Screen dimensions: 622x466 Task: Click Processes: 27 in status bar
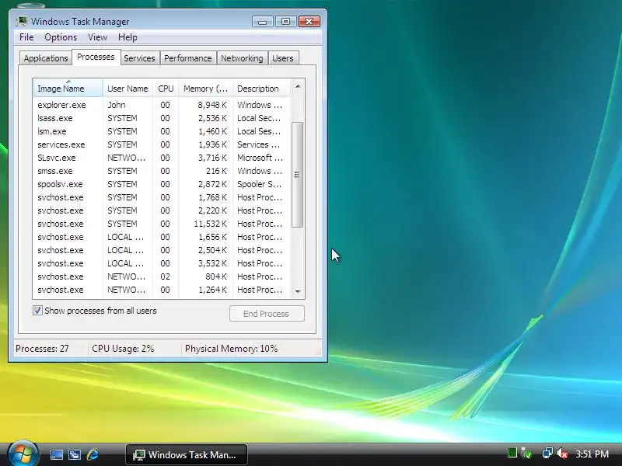(x=42, y=349)
